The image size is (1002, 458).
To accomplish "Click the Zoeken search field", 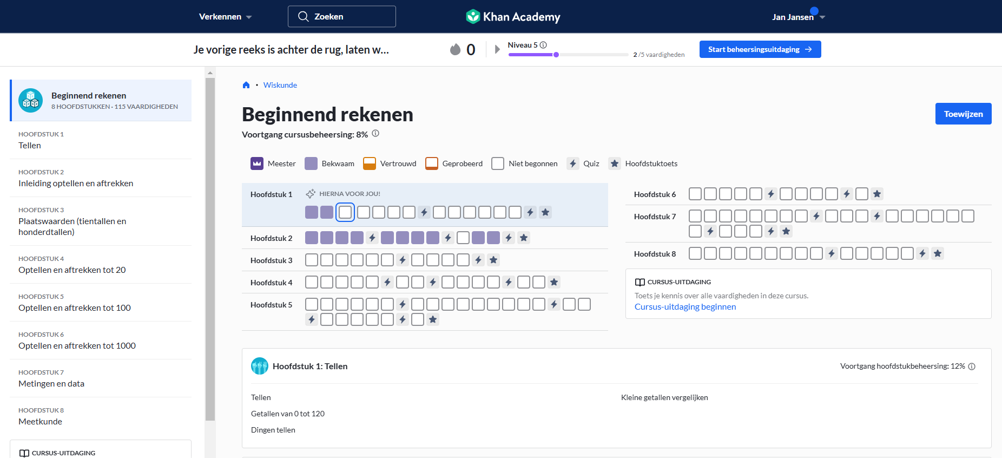I will pyautogui.click(x=342, y=16).
